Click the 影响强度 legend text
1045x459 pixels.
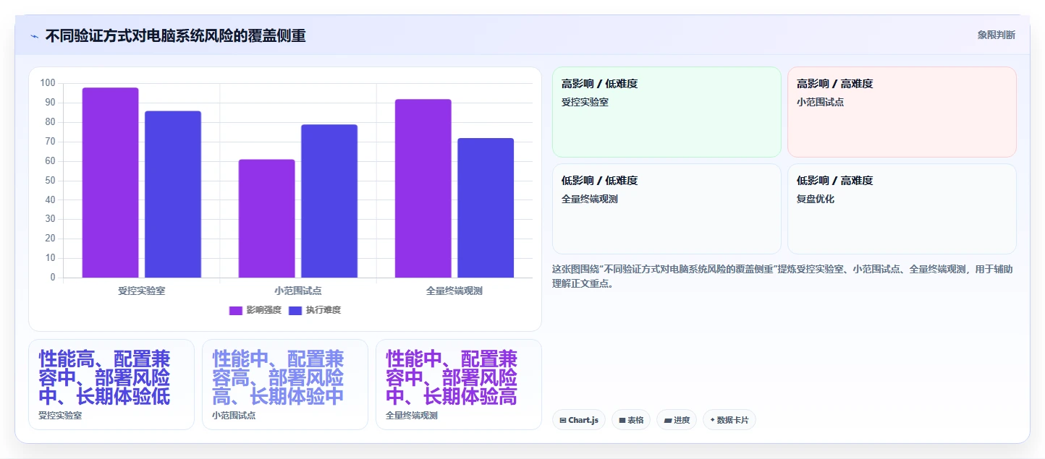coord(263,310)
